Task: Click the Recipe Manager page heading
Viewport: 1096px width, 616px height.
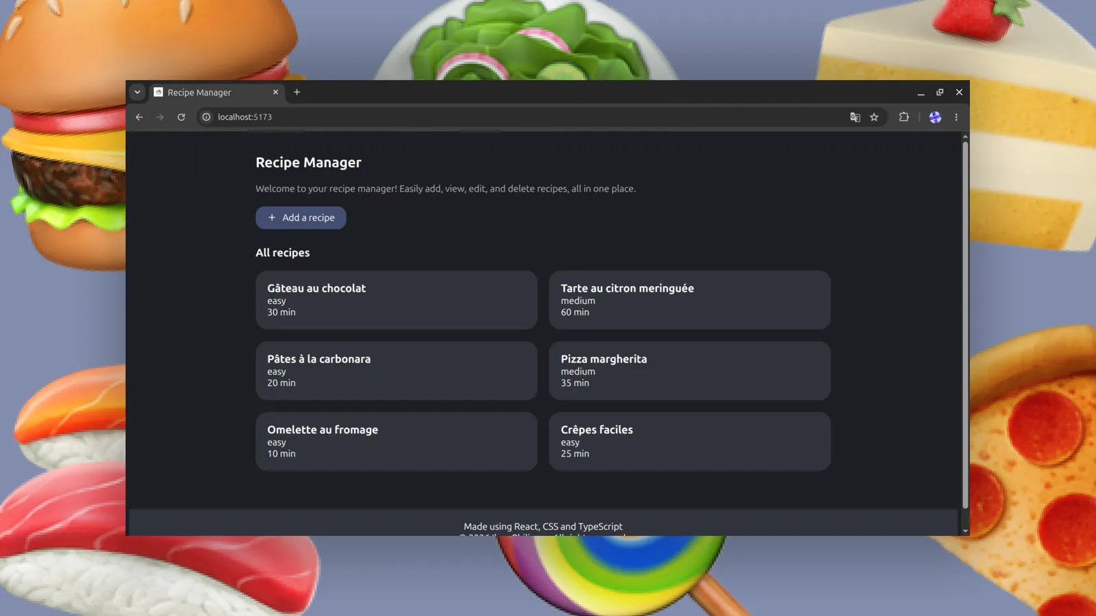Action: point(308,162)
